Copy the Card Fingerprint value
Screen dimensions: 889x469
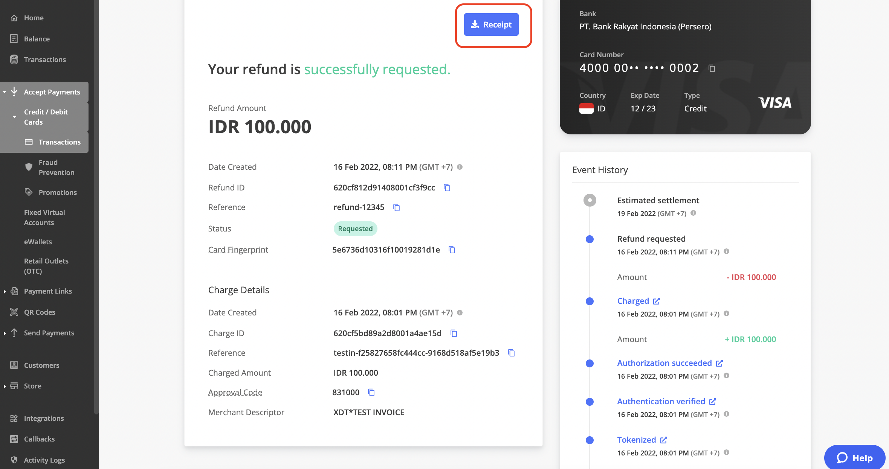(451, 250)
